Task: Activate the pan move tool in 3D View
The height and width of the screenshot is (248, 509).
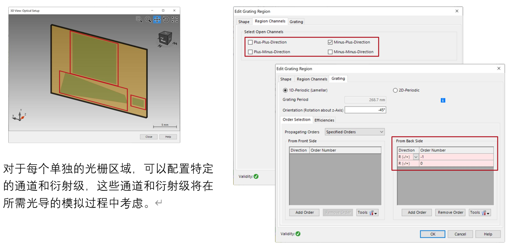Action: (157, 19)
